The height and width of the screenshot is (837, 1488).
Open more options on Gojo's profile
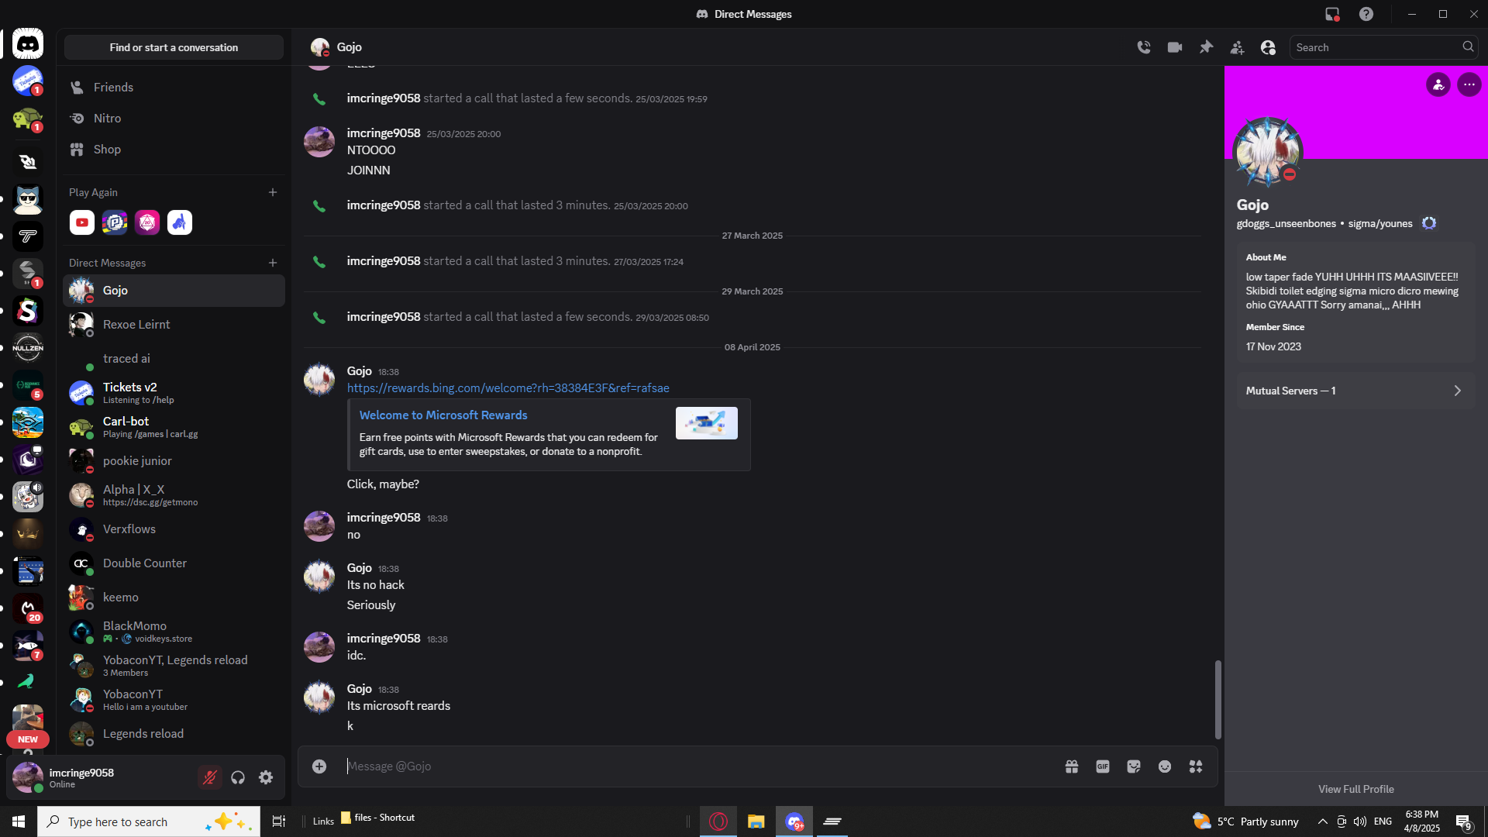pos(1469,84)
